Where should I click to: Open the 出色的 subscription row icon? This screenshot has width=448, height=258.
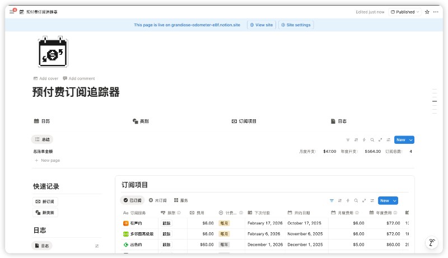tap(125, 245)
